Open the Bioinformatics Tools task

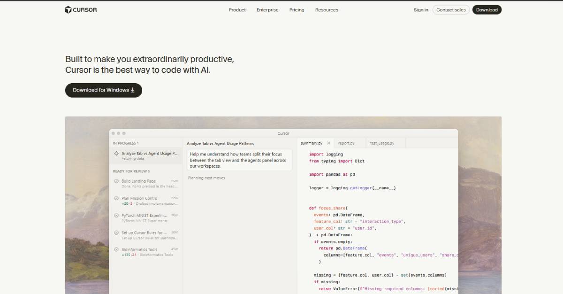click(x=146, y=252)
